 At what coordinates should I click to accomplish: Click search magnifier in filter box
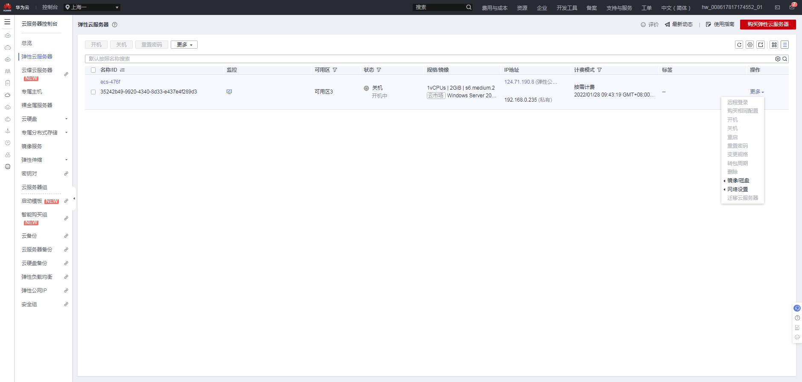coord(785,59)
